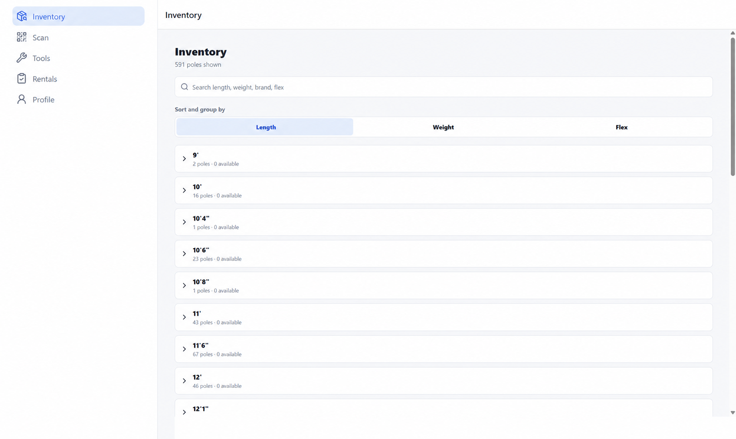The height and width of the screenshot is (439, 736).
Task: Sort and group by Weight
Action: 443,127
